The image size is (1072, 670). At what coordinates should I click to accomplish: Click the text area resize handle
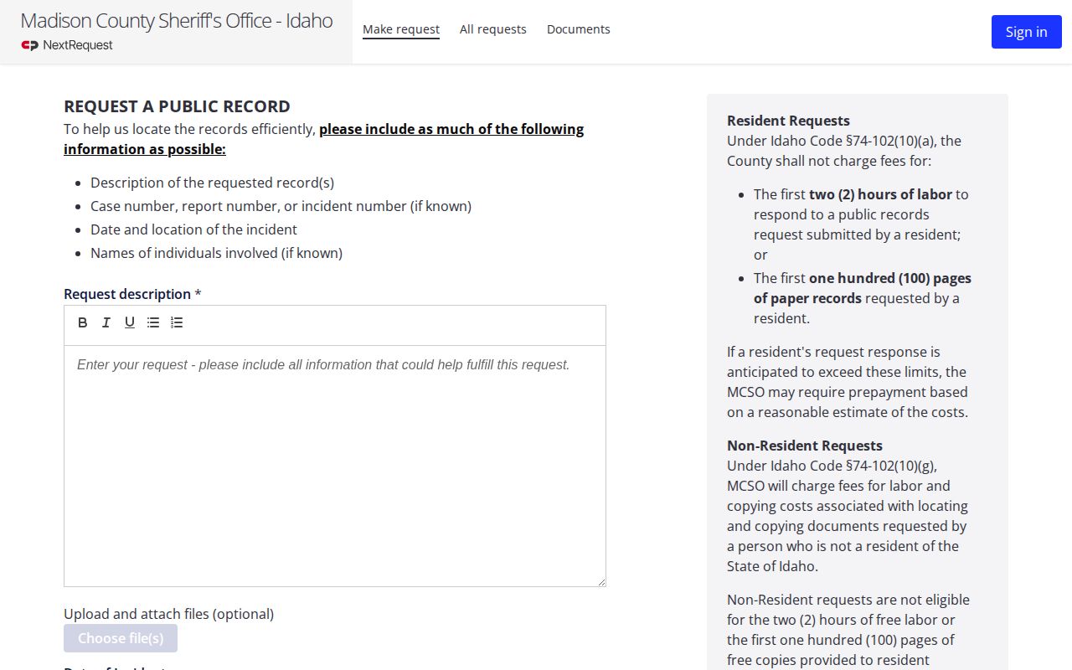pyautogui.click(x=600, y=581)
